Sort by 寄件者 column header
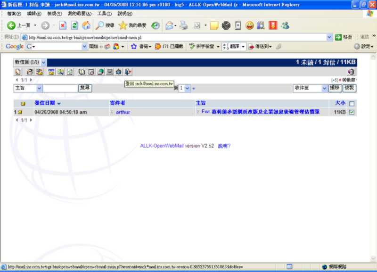 [117, 103]
